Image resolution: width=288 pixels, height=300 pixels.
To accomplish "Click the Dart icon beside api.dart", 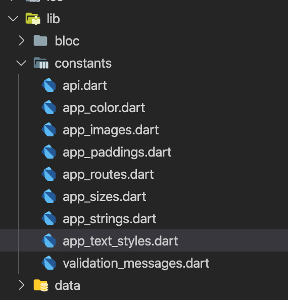I will (49, 85).
